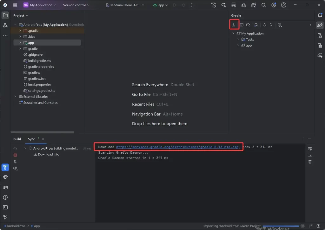The image size is (325, 230).
Task: Open My Application project dropdown
Action: click(x=40, y=5)
